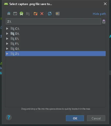
Task: Expand the C:\ drive node
Action: [7, 29]
